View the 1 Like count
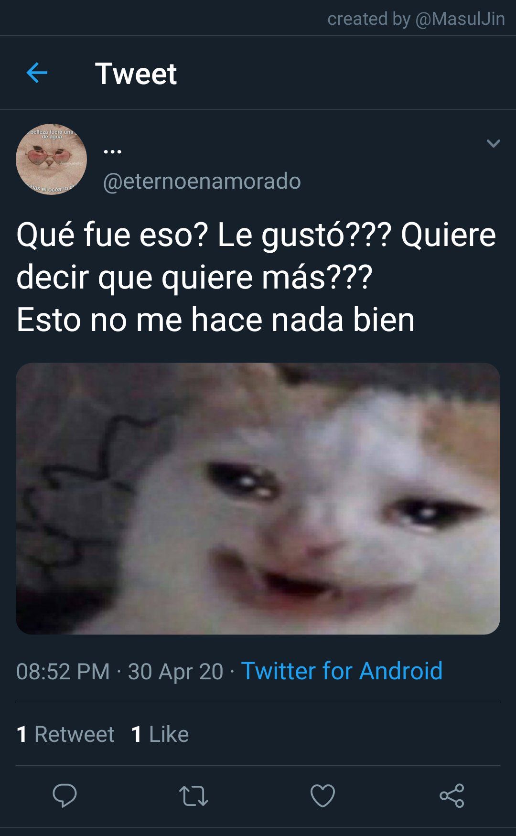The width and height of the screenshot is (516, 836). (x=160, y=734)
